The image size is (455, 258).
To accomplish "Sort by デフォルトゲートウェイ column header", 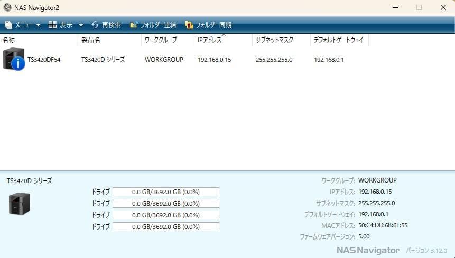I will [338, 40].
